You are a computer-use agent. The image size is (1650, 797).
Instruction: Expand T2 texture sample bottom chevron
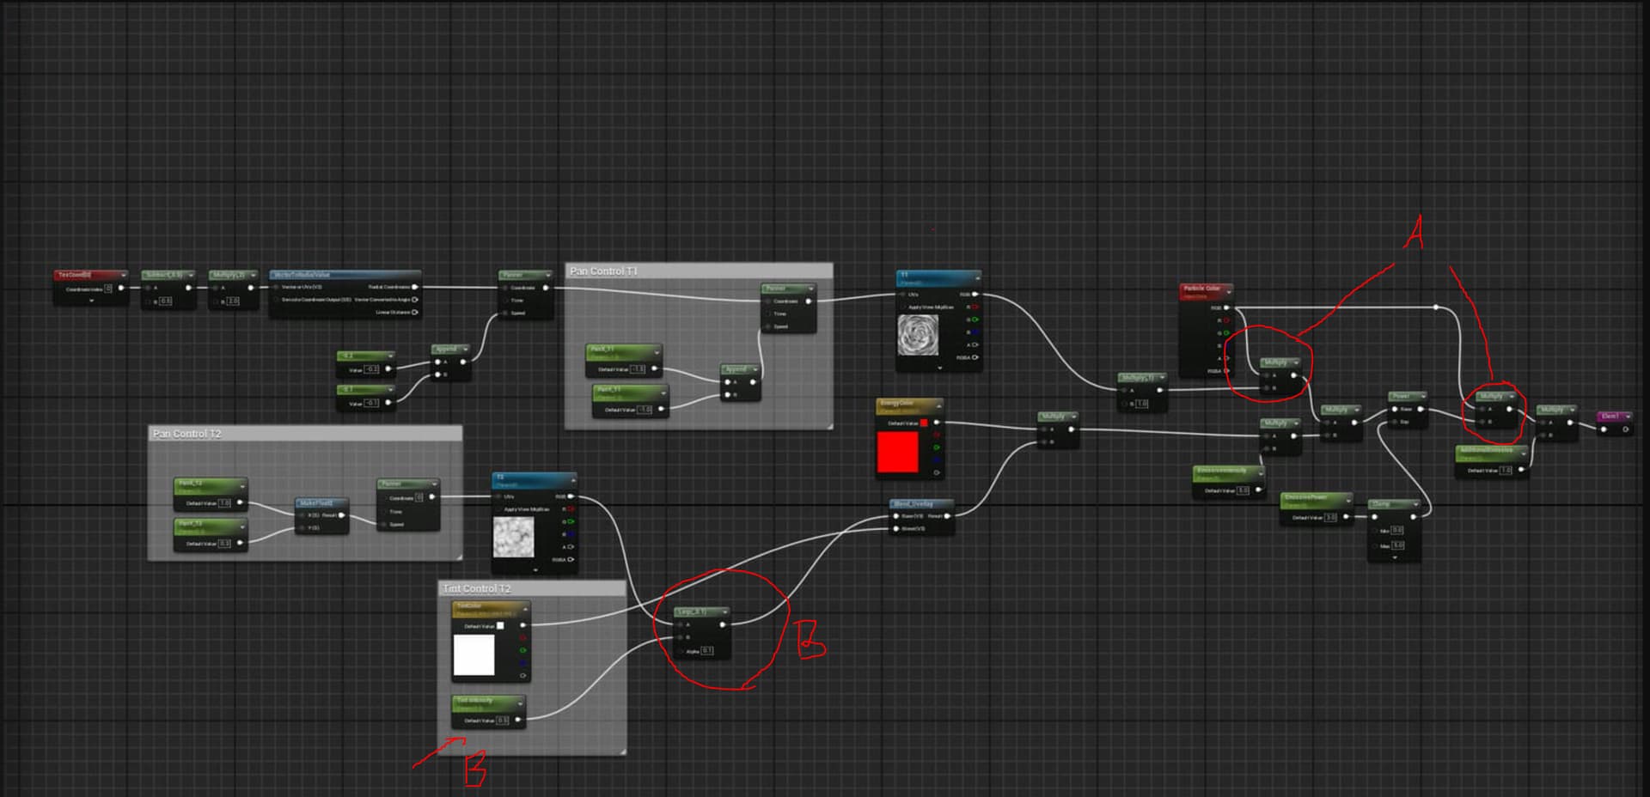point(535,569)
